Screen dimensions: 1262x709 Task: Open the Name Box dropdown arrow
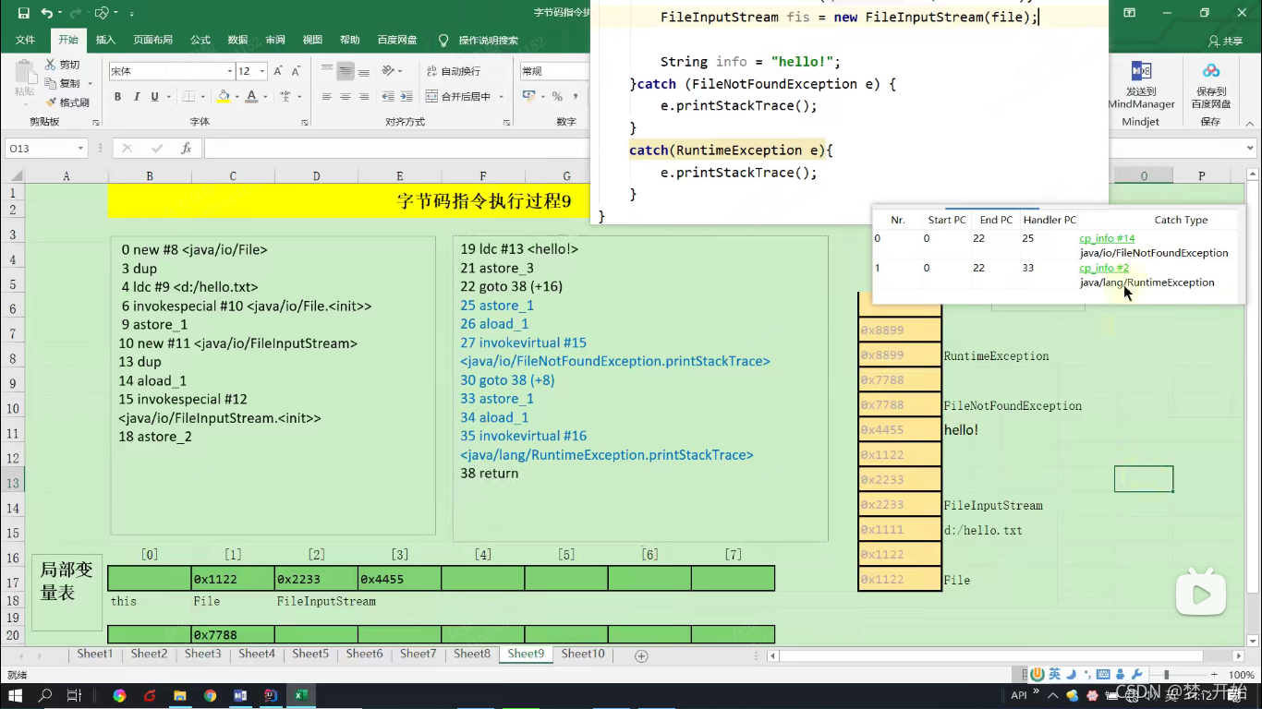pyautogui.click(x=80, y=149)
